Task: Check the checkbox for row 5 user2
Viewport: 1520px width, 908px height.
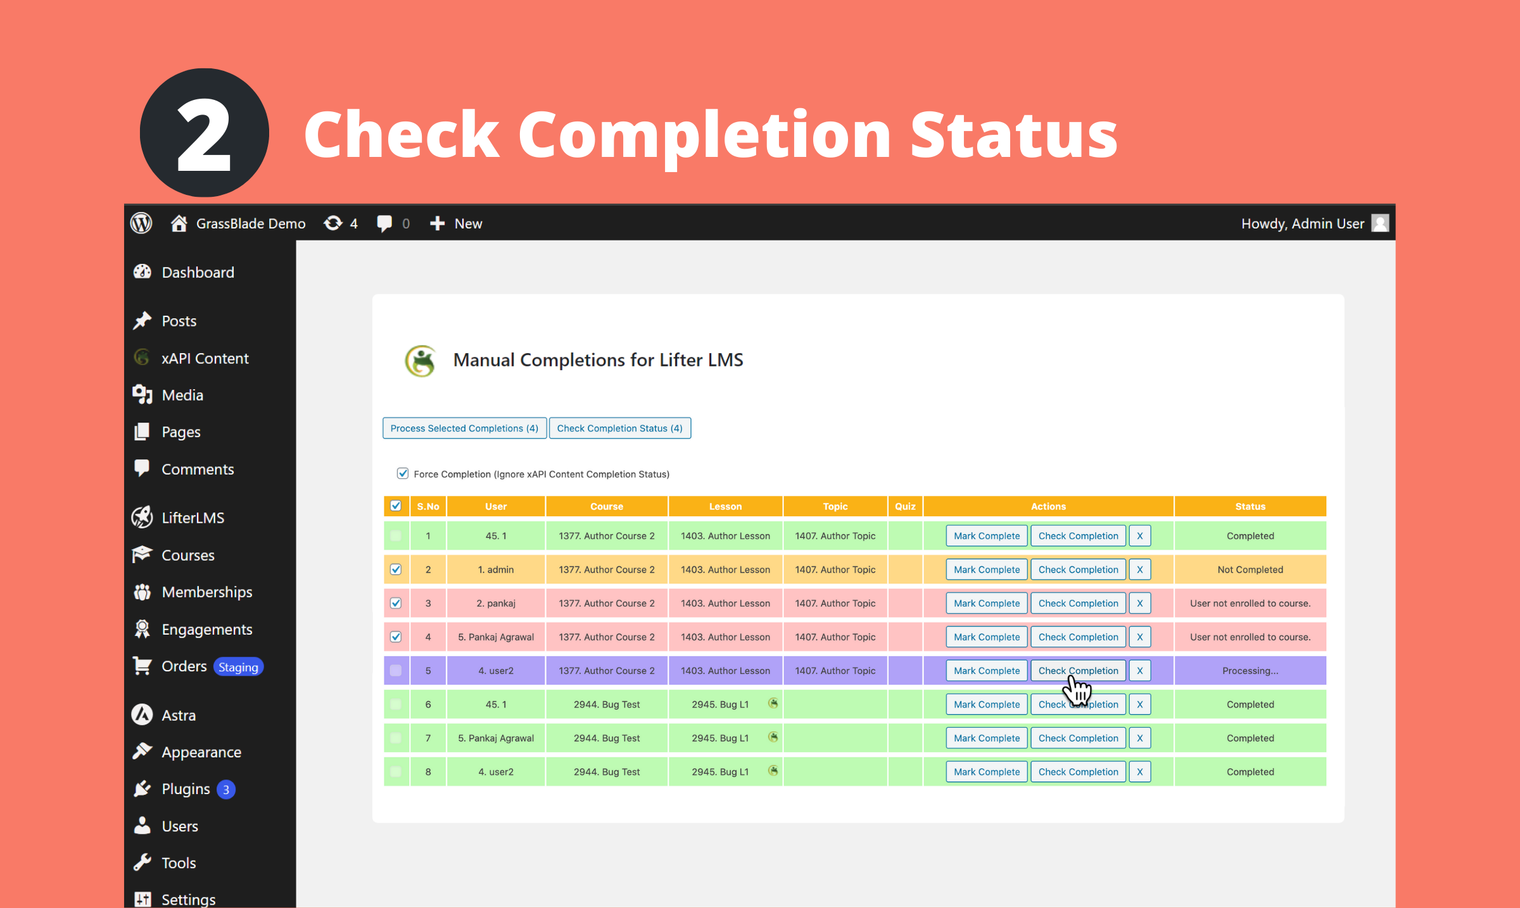Action: (396, 671)
